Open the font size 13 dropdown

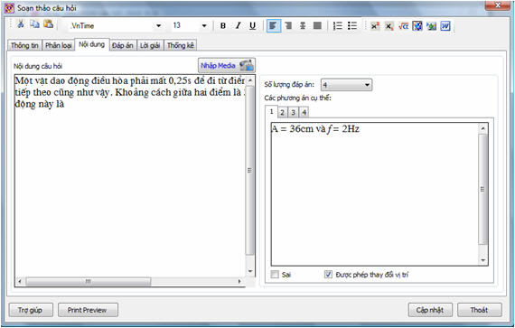204,25
